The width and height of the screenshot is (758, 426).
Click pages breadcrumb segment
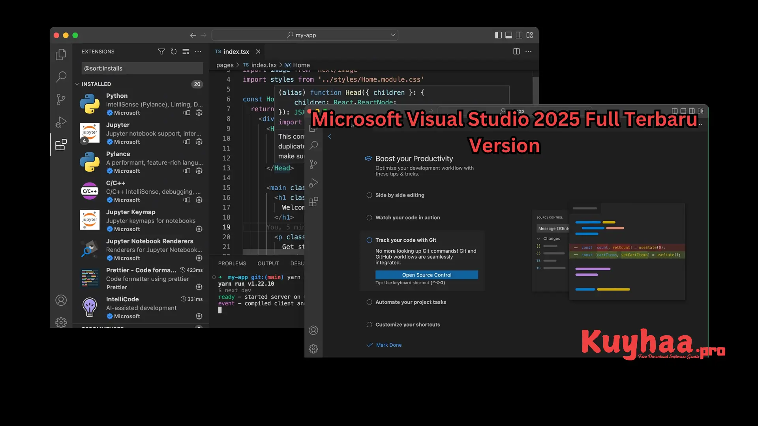click(225, 65)
